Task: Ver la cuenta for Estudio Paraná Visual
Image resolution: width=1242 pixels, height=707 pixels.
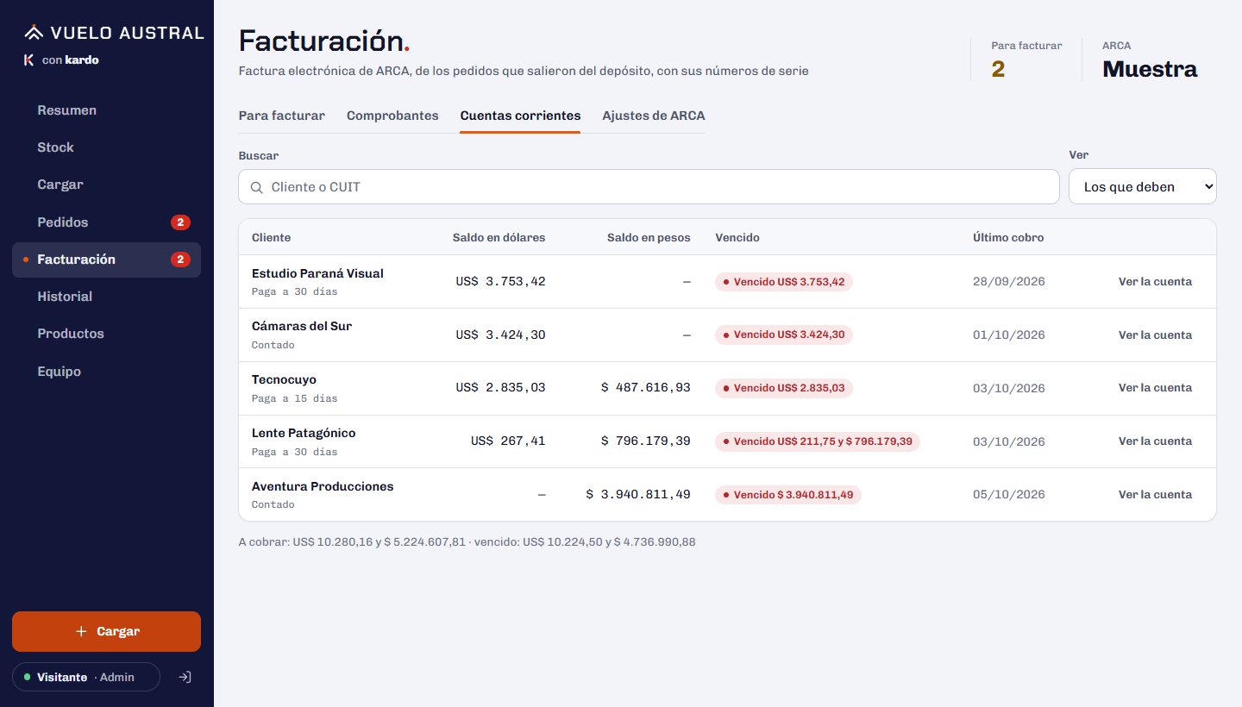Action: 1155,282
